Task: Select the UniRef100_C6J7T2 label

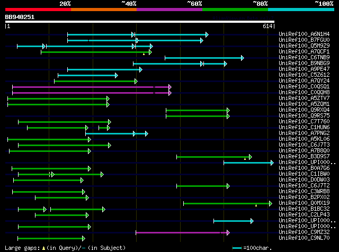Action: tap(304, 186)
